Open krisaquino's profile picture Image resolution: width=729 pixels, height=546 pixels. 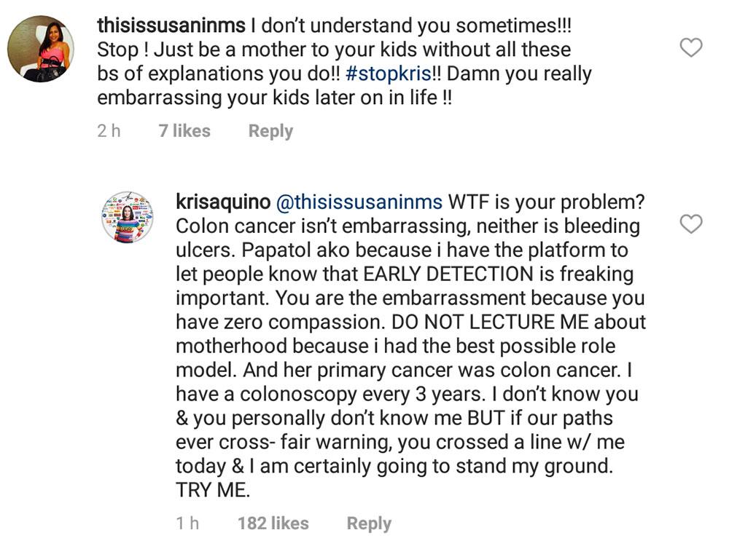(127, 218)
